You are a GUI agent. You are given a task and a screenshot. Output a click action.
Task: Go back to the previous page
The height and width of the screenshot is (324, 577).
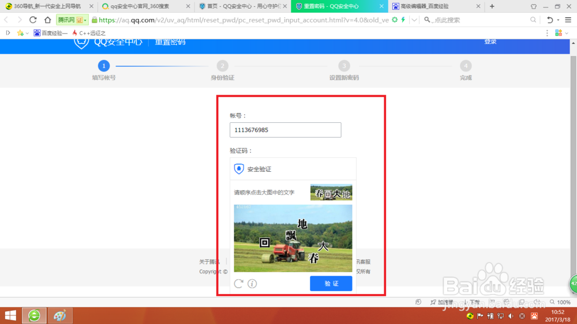(6, 20)
